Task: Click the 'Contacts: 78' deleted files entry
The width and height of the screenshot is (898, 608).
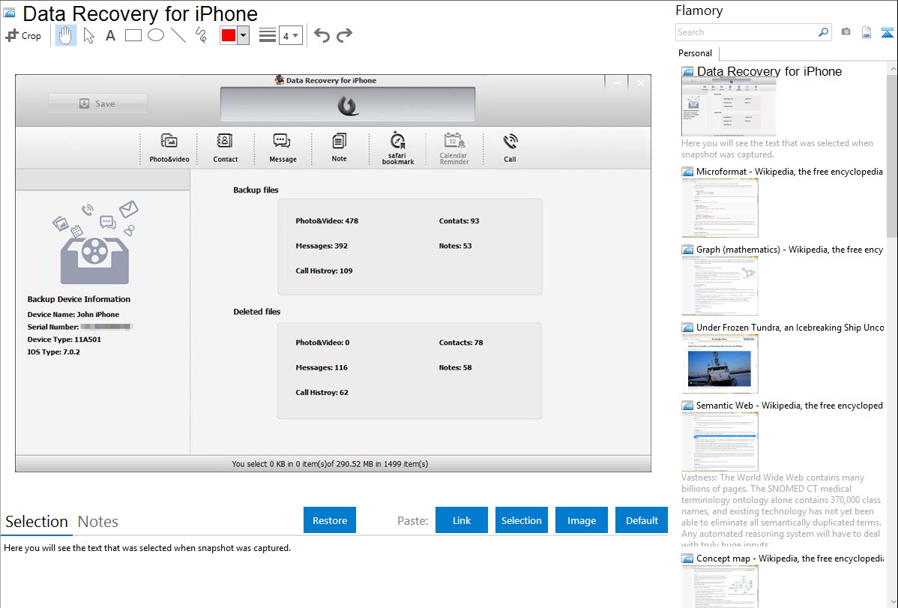Action: 460,343
